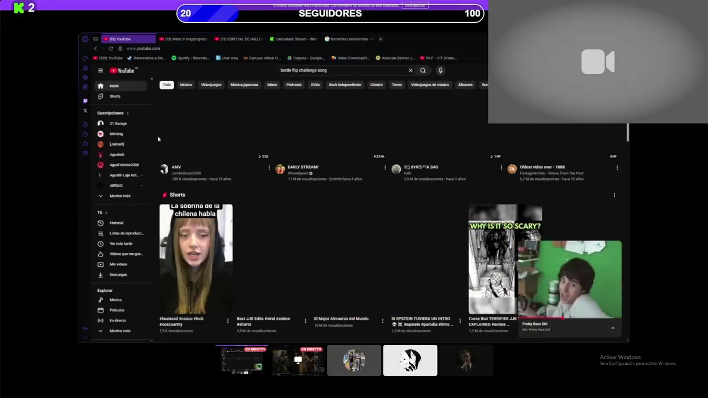Open Videos que me gustan

click(x=122, y=254)
